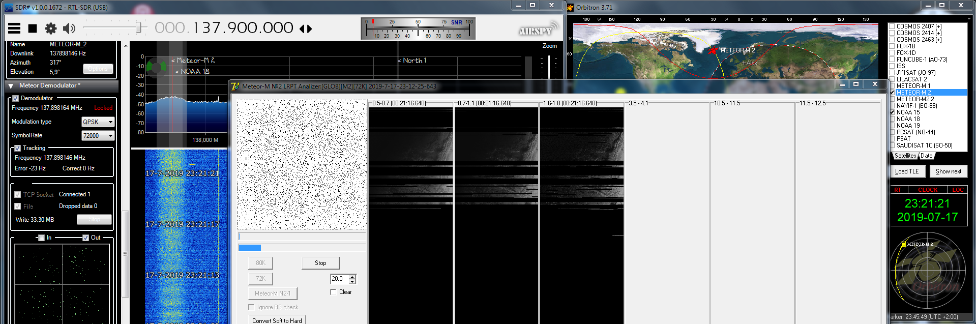Click the Meteor-M 2 marker in spectrum

[194, 60]
